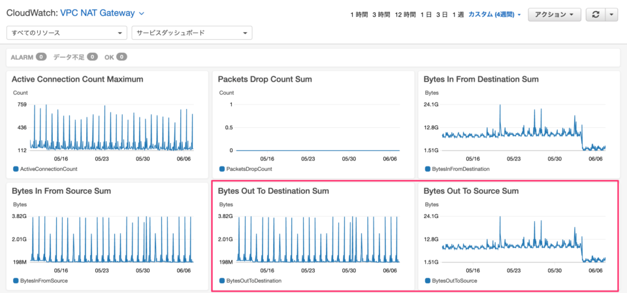Screen dimensions: 627x293
Task: Open the アクション actions menu
Action: (555, 14)
